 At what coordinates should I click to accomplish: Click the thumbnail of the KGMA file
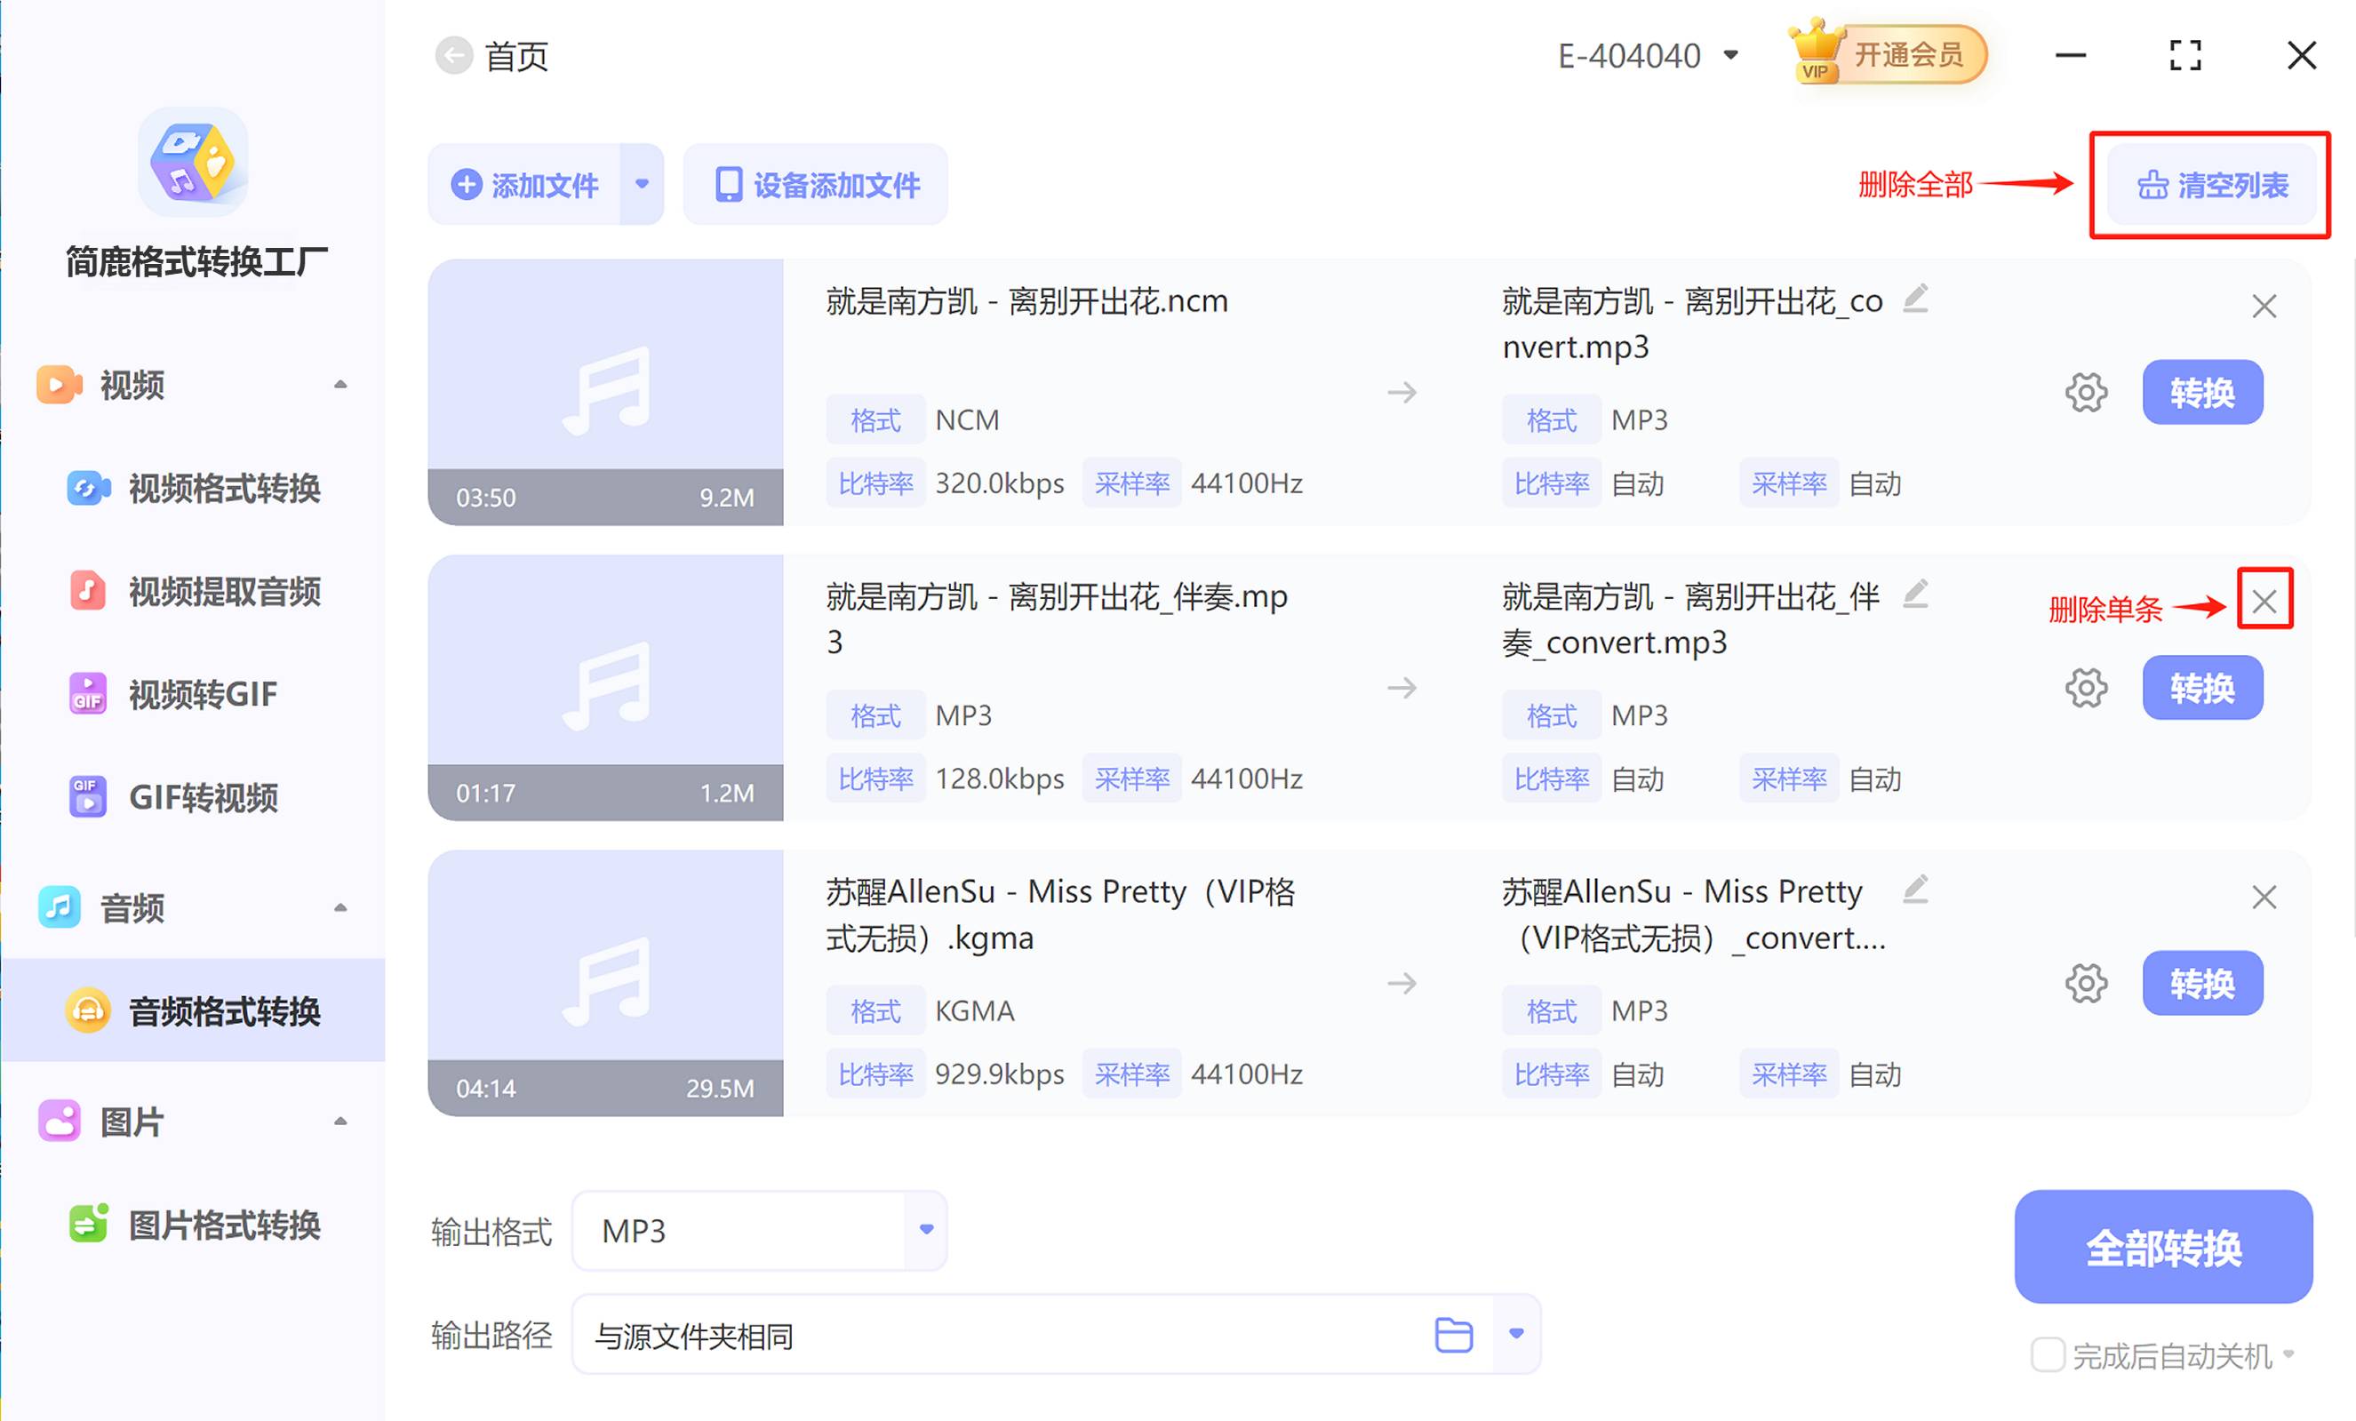[x=606, y=982]
